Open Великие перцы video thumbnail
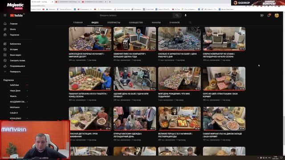The height and width of the screenshot is (160, 285). tap(179, 119)
